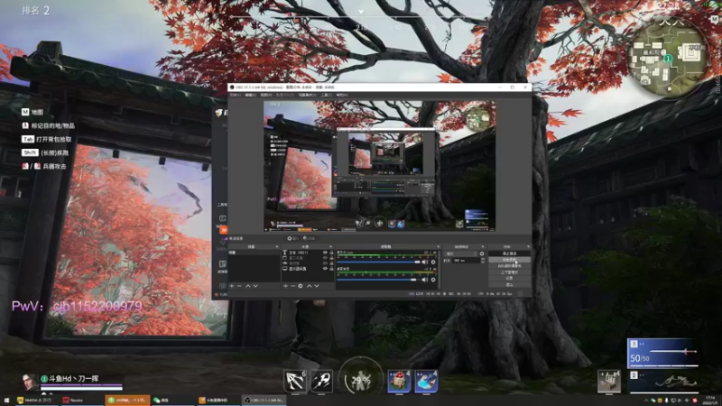Click the Start Recording button under the cursor
Image resolution: width=722 pixels, height=406 pixels.
tap(509, 260)
